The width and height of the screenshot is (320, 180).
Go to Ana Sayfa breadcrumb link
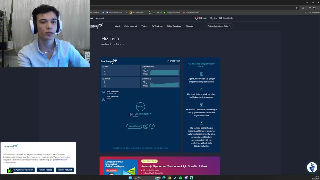tap(105, 44)
